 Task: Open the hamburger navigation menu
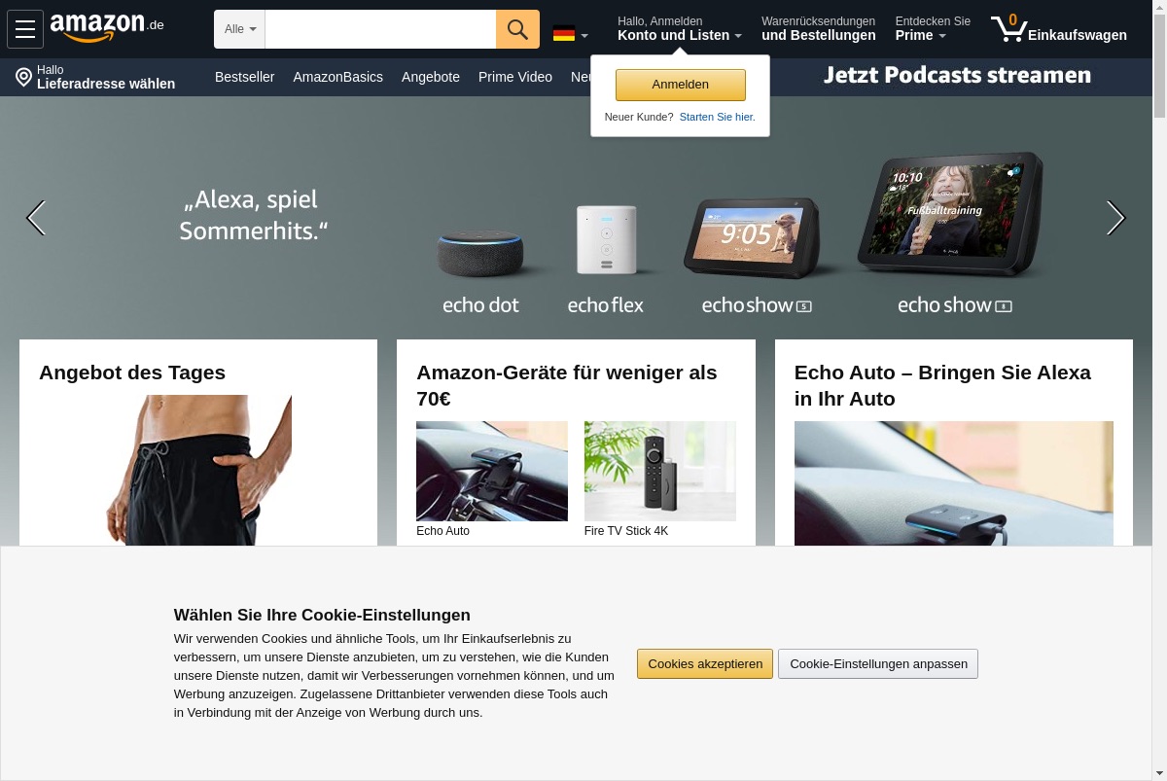[25, 29]
